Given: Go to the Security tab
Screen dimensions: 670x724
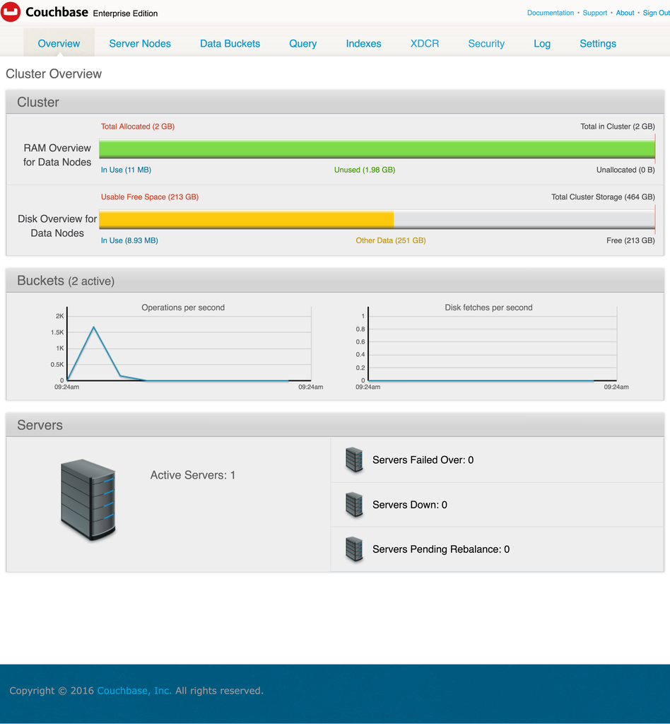Looking at the screenshot, I should click(x=486, y=43).
